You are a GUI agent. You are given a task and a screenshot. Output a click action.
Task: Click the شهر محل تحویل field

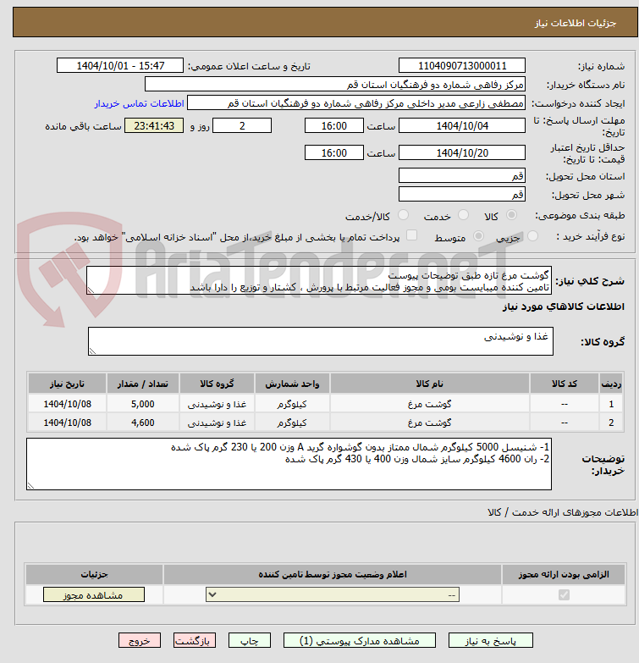[x=461, y=195]
